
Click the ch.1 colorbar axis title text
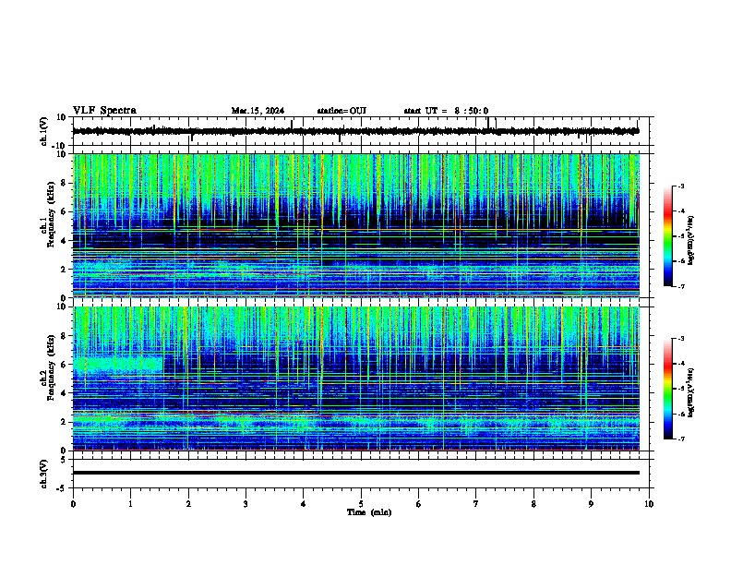click(x=690, y=240)
